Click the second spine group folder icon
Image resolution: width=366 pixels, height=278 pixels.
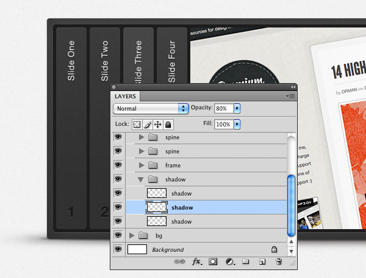click(x=153, y=152)
